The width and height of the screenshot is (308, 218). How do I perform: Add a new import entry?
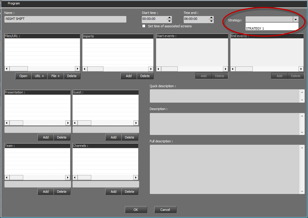coord(129,76)
